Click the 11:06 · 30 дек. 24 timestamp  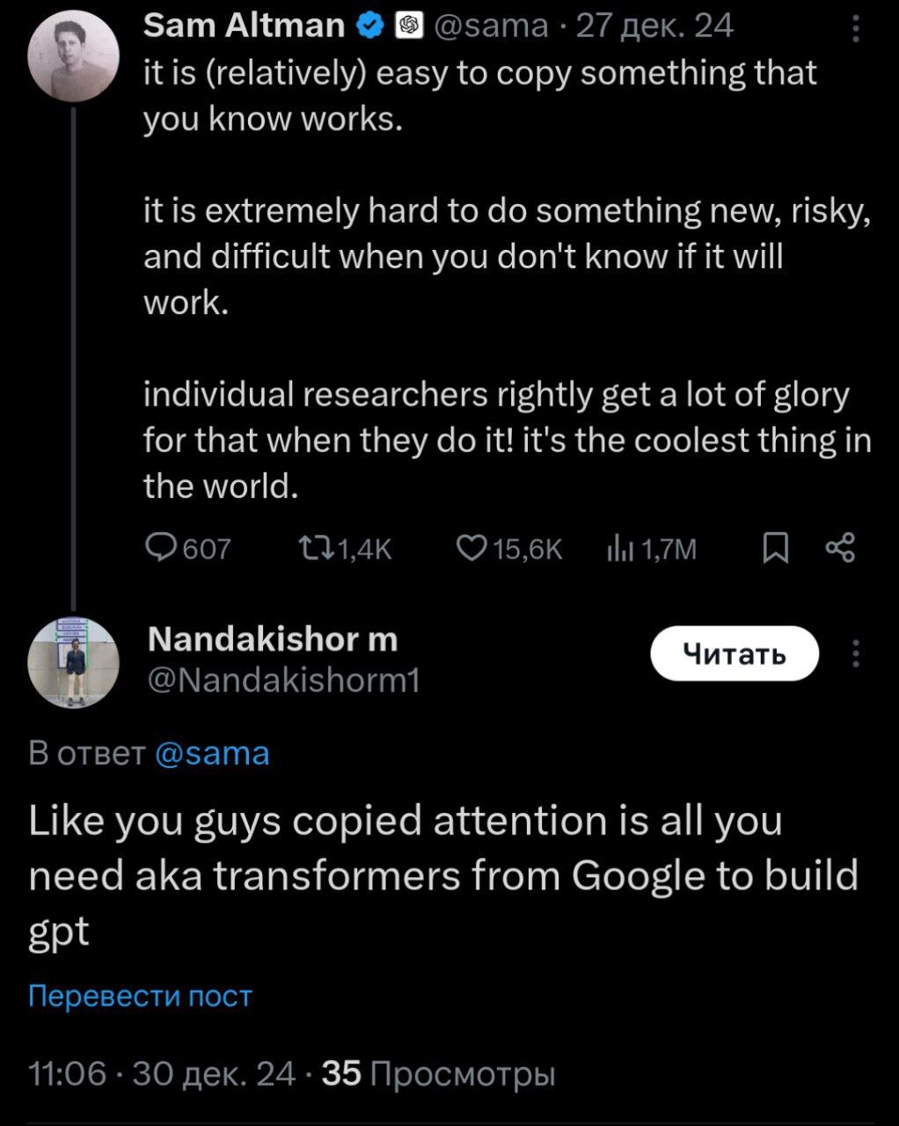pos(162,1073)
